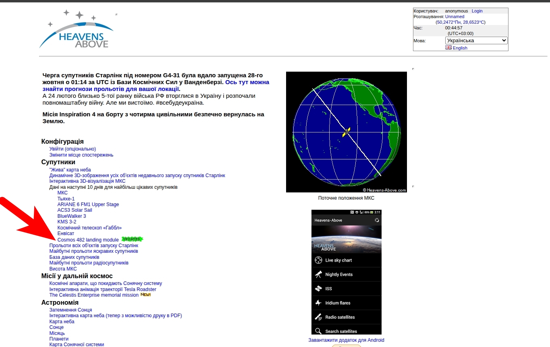Viewport: 550px width, 347px height.
Task: Click the NEW badge beside Celestis mission
Action: 145,295
